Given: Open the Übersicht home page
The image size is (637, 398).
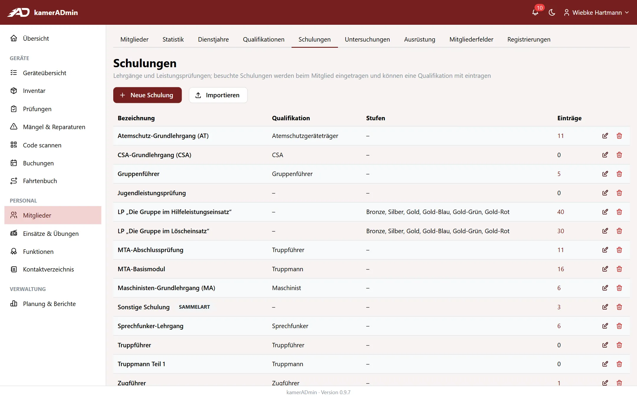Looking at the screenshot, I should pyautogui.click(x=53, y=38).
